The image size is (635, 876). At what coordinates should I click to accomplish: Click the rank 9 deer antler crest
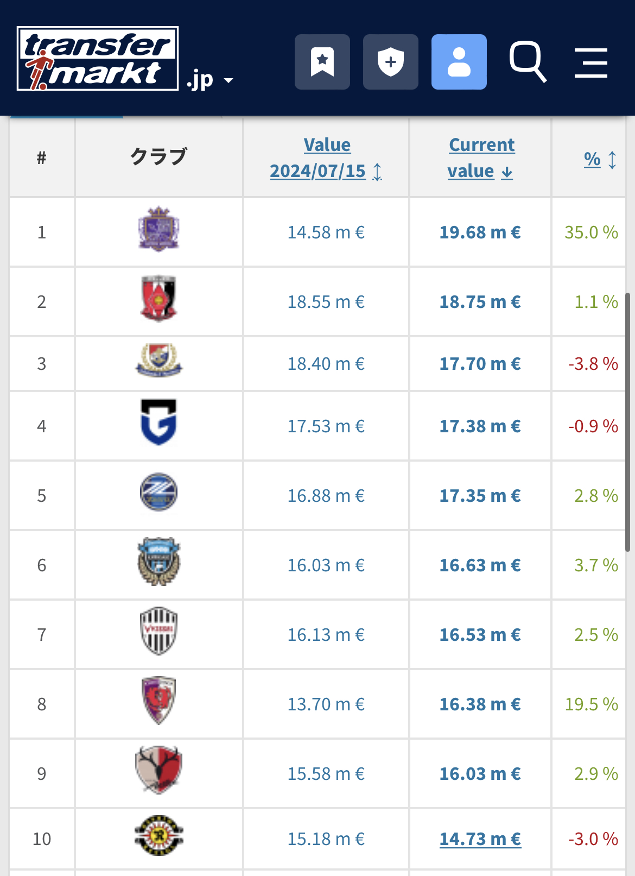click(158, 770)
